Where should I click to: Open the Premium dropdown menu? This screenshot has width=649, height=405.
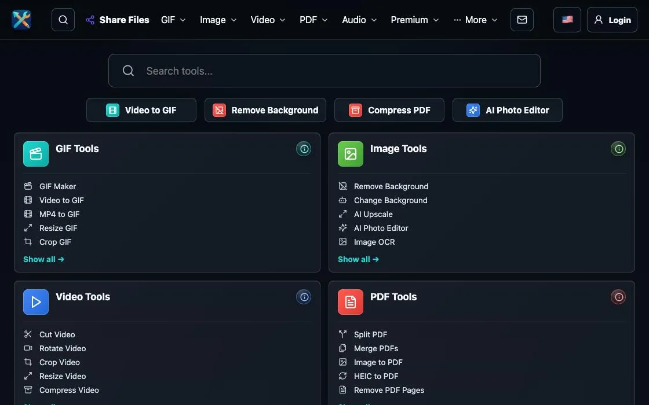(x=415, y=20)
